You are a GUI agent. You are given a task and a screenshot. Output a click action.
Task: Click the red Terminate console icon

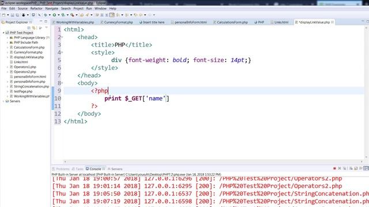point(334,168)
